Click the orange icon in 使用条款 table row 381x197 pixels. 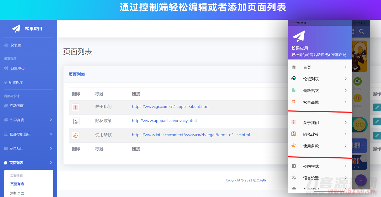[x=76, y=136]
